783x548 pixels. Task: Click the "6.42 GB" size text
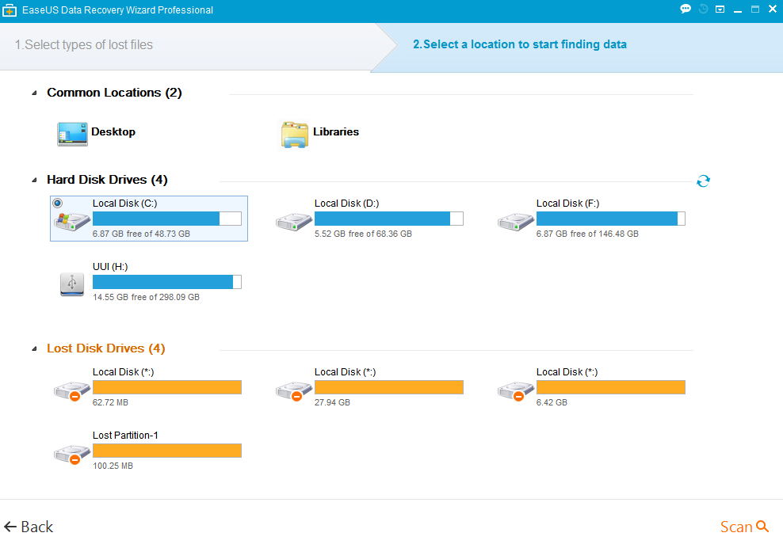pyautogui.click(x=552, y=402)
